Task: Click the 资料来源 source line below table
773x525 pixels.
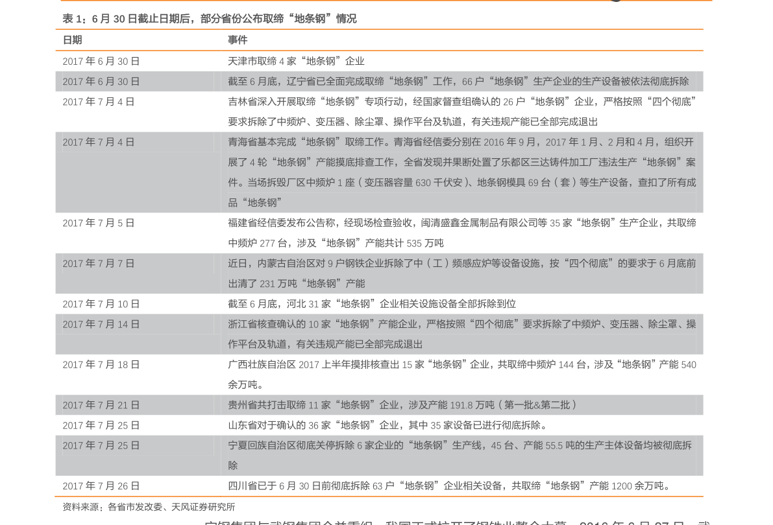Action: click(149, 507)
